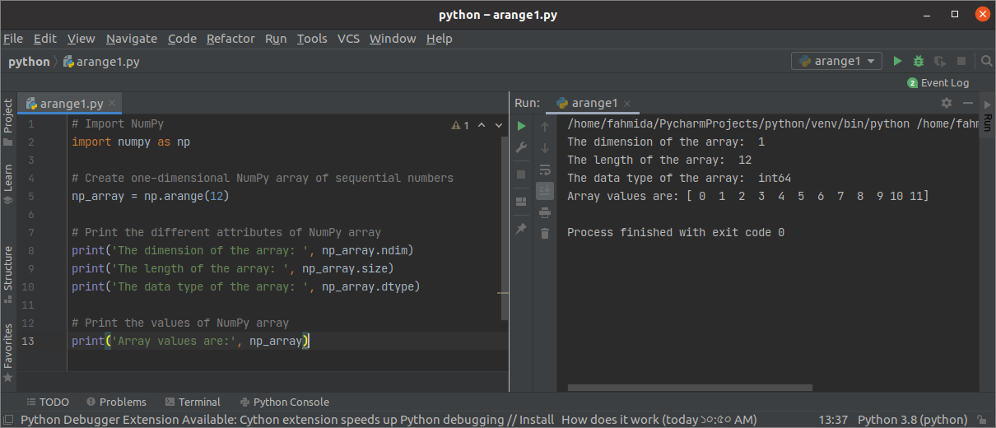Open Search Everywhere magnifier icon
The height and width of the screenshot is (428, 996).
[986, 62]
